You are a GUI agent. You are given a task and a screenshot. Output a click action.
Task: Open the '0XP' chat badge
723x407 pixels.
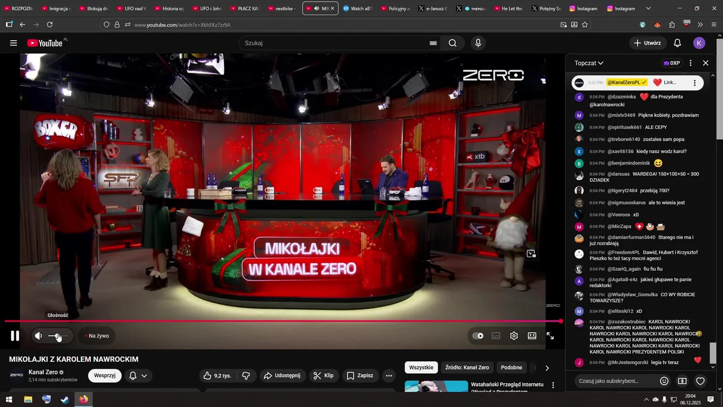(672, 63)
